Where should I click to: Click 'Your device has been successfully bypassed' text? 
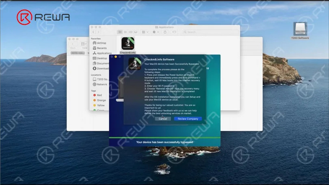pyautogui.click(x=164, y=142)
